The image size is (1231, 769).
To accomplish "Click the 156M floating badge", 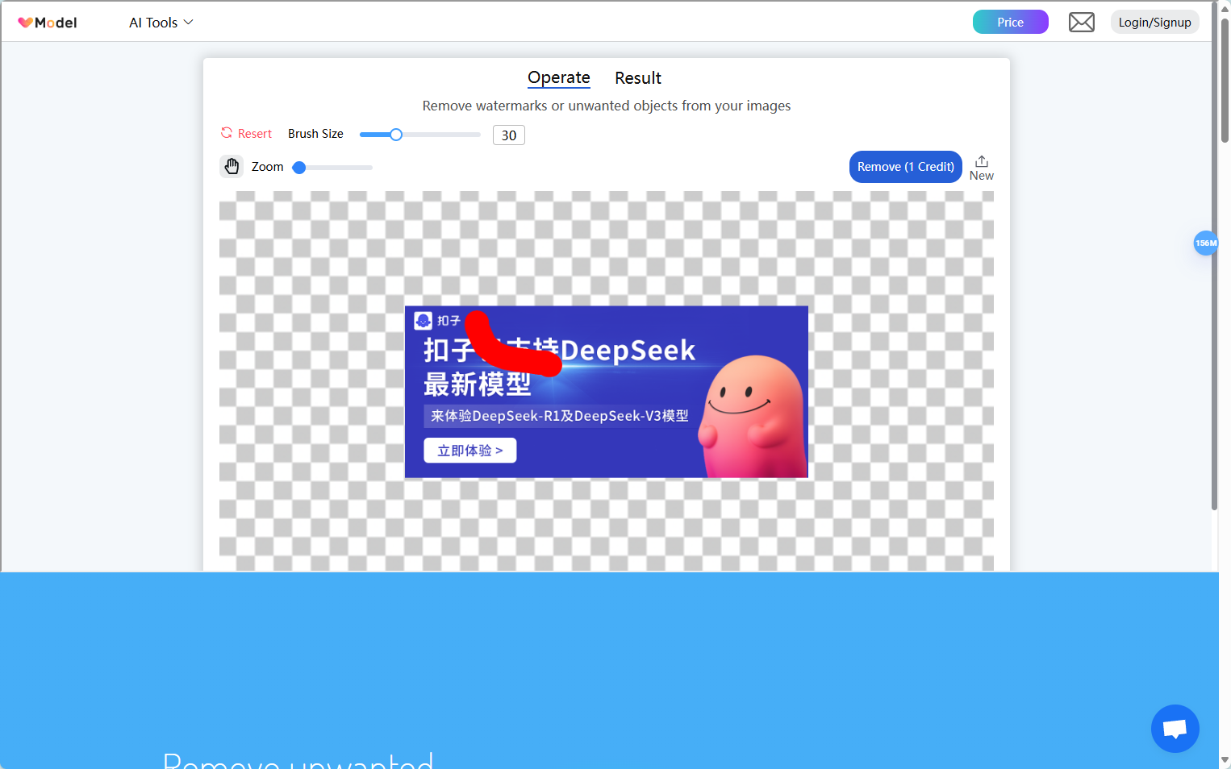I will (1206, 243).
